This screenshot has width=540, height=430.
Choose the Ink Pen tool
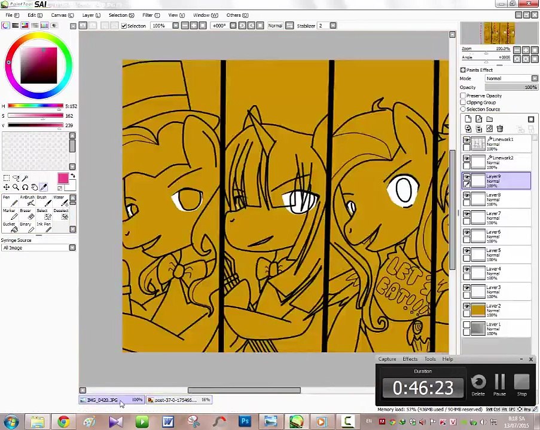[x=44, y=228]
